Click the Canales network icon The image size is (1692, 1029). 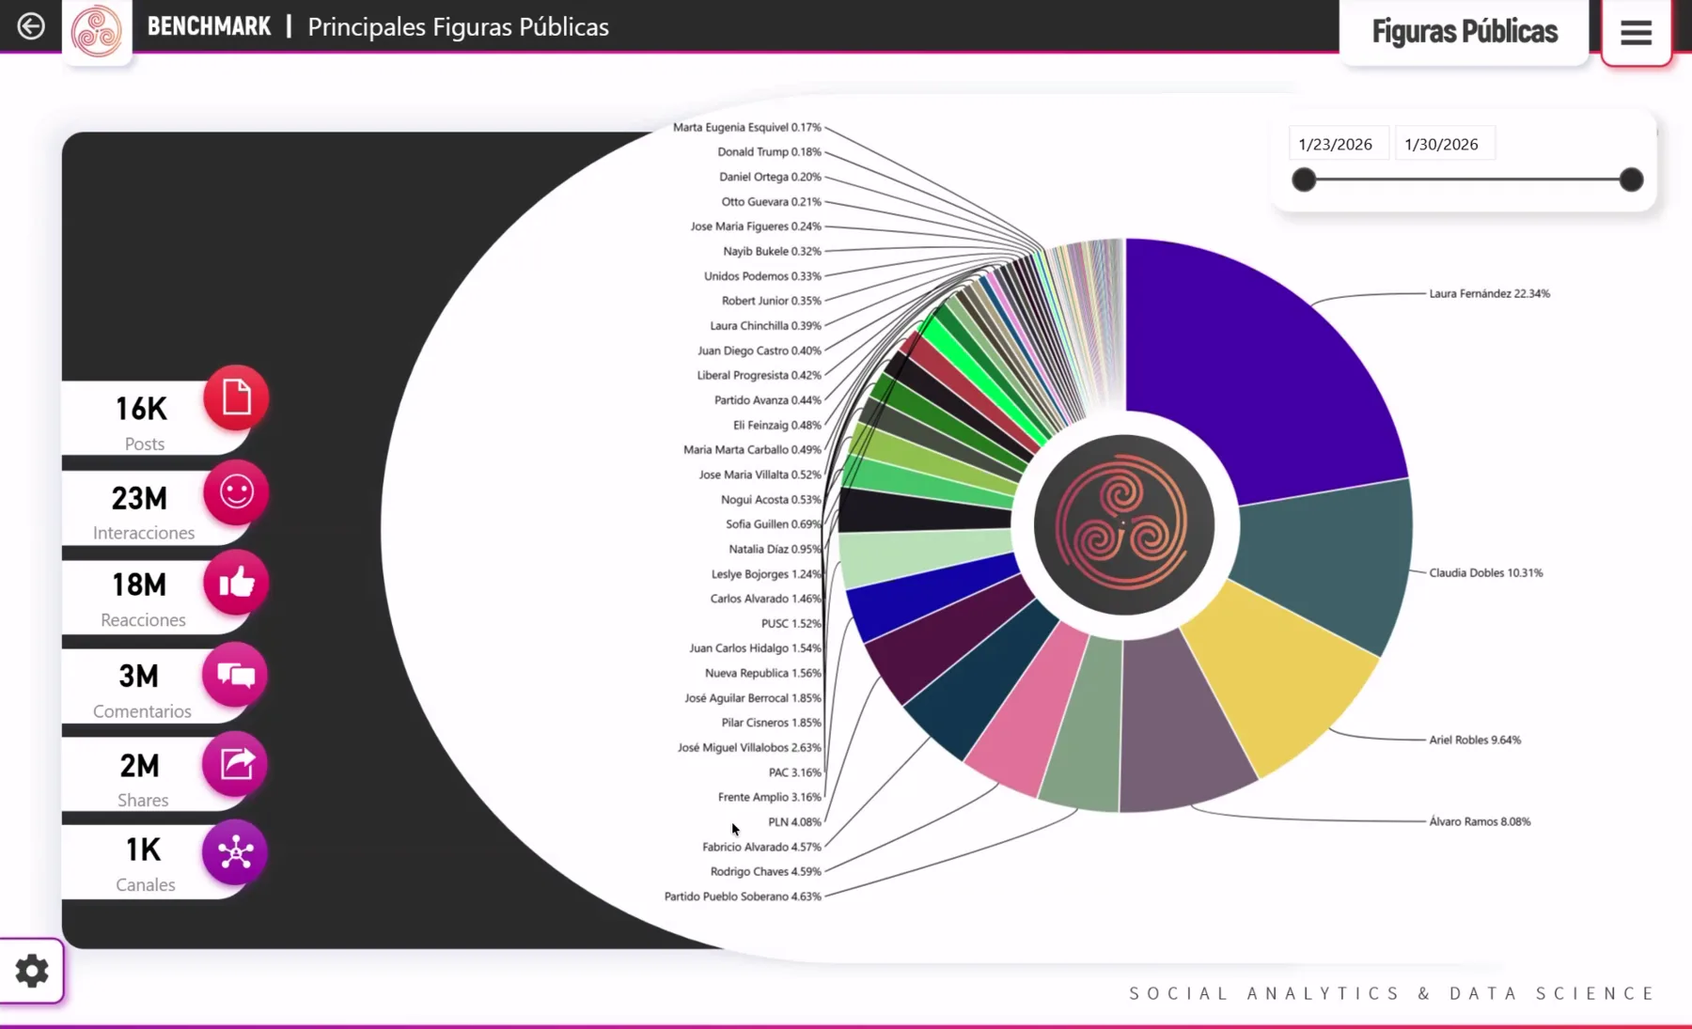[x=235, y=852]
